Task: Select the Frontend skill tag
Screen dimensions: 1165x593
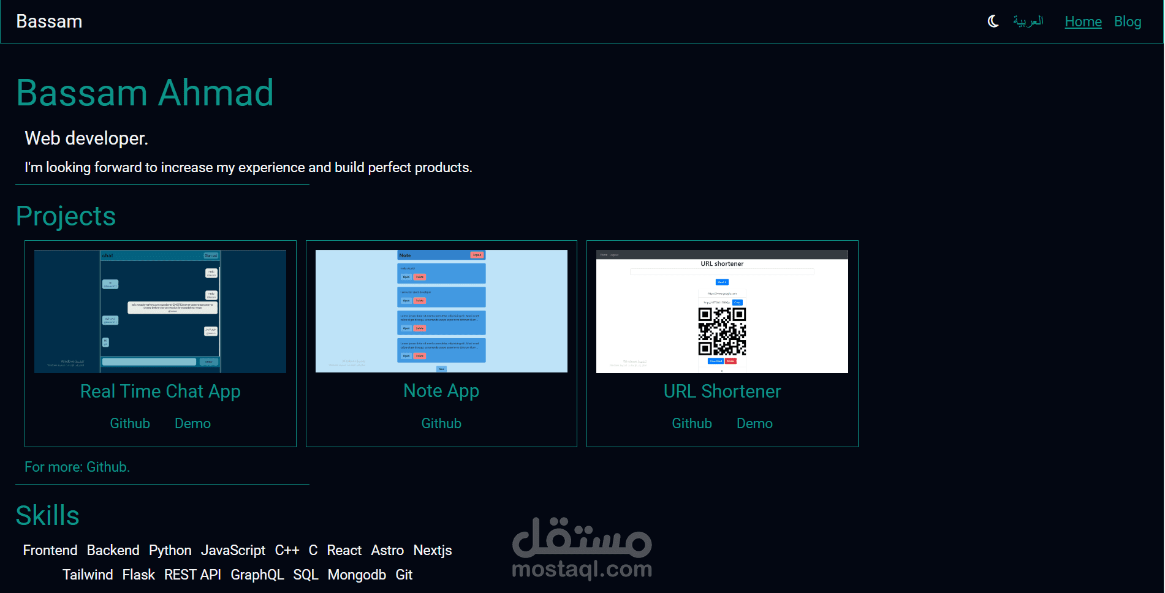Action: pos(50,550)
